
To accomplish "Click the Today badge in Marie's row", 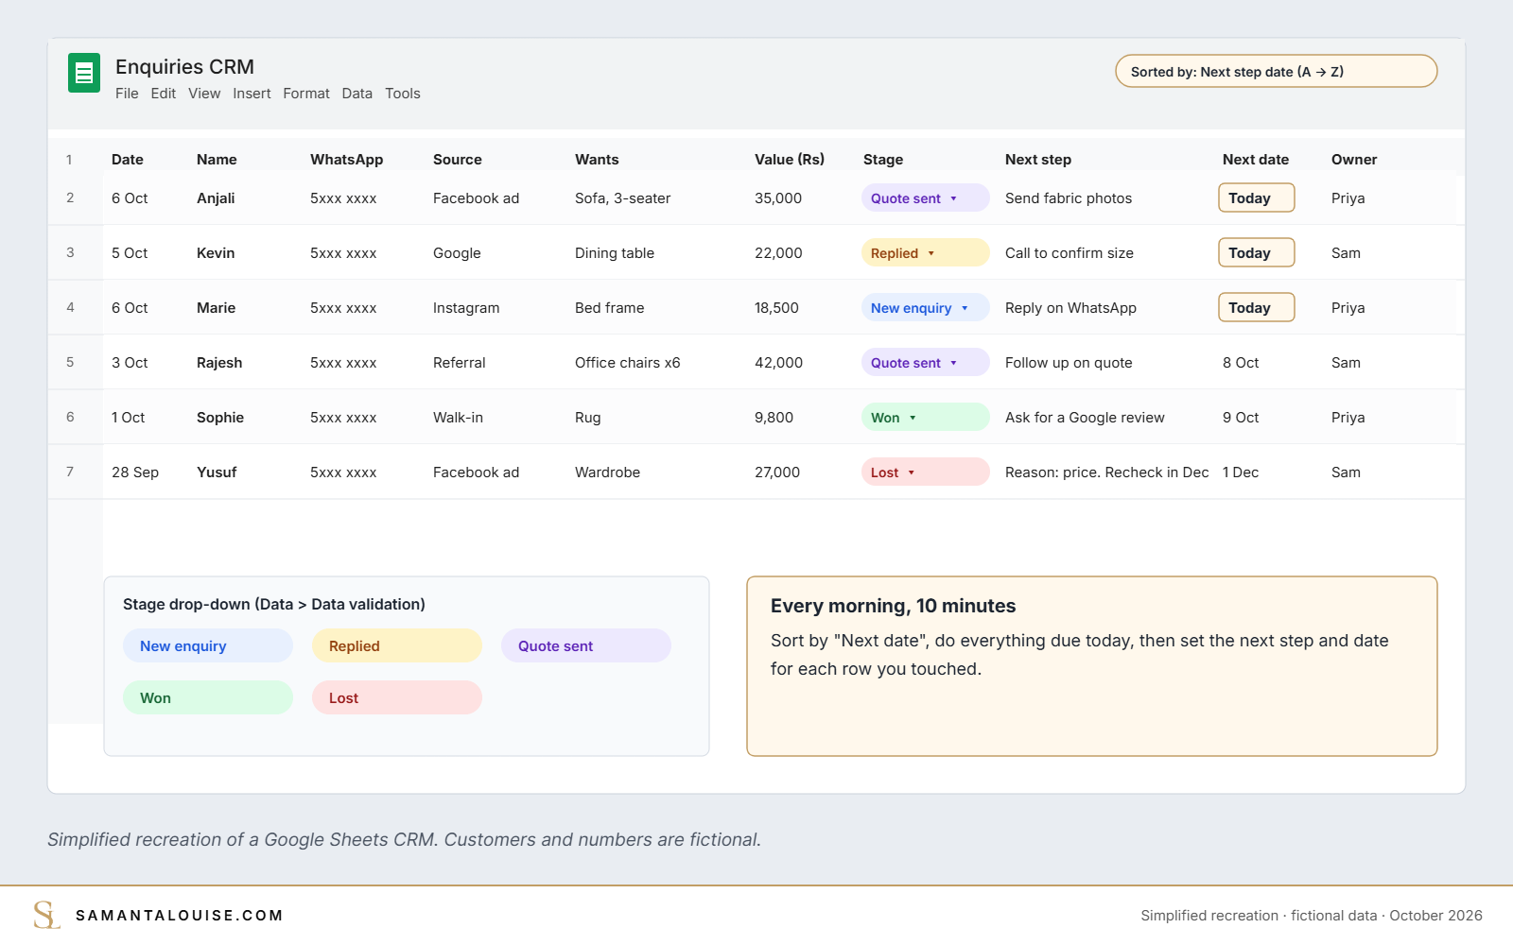I will (x=1256, y=308).
